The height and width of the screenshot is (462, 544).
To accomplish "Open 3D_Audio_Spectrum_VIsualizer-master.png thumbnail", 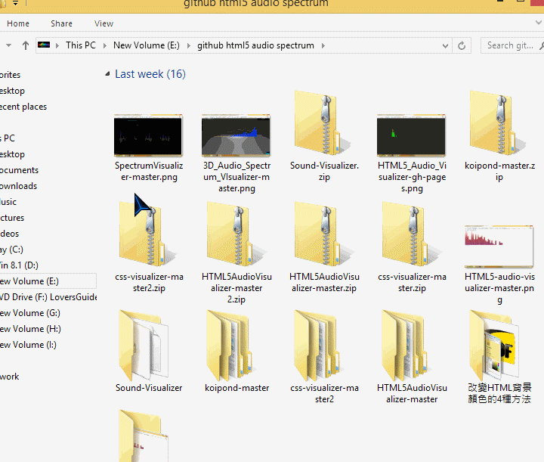I will tap(236, 135).
